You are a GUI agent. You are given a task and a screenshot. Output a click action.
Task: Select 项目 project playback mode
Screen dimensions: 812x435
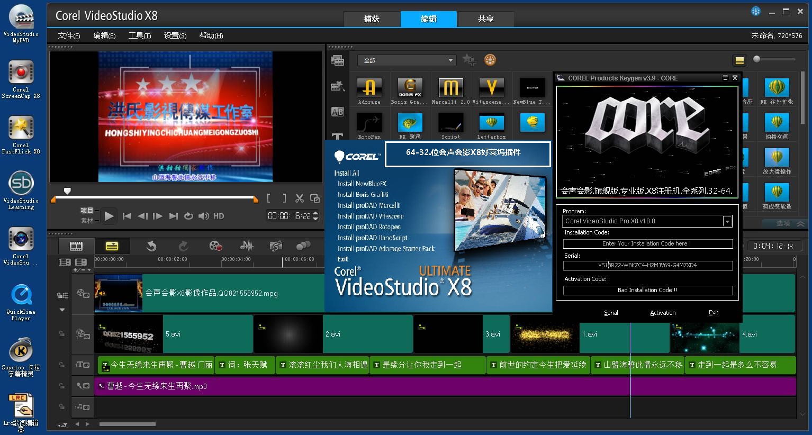point(87,211)
